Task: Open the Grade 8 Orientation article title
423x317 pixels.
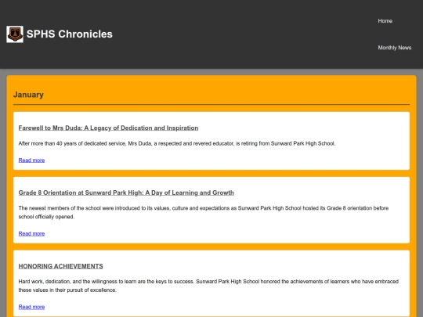Action: click(x=126, y=193)
